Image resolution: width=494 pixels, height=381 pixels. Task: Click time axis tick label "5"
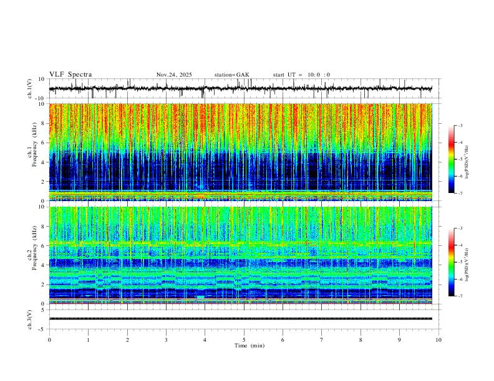[244, 340]
